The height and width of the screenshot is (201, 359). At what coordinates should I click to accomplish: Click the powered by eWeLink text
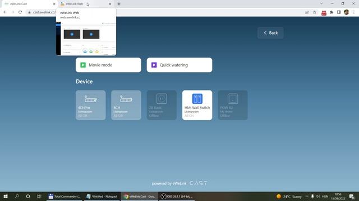tap(169, 184)
